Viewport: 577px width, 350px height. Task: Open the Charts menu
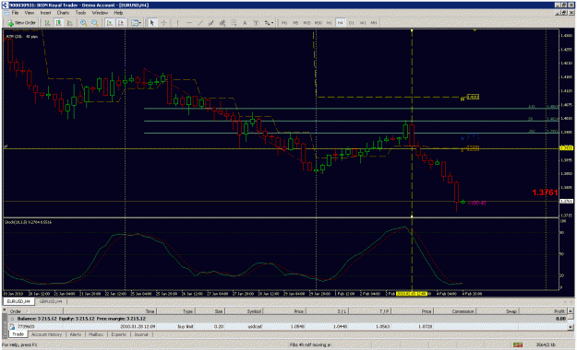pos(63,13)
